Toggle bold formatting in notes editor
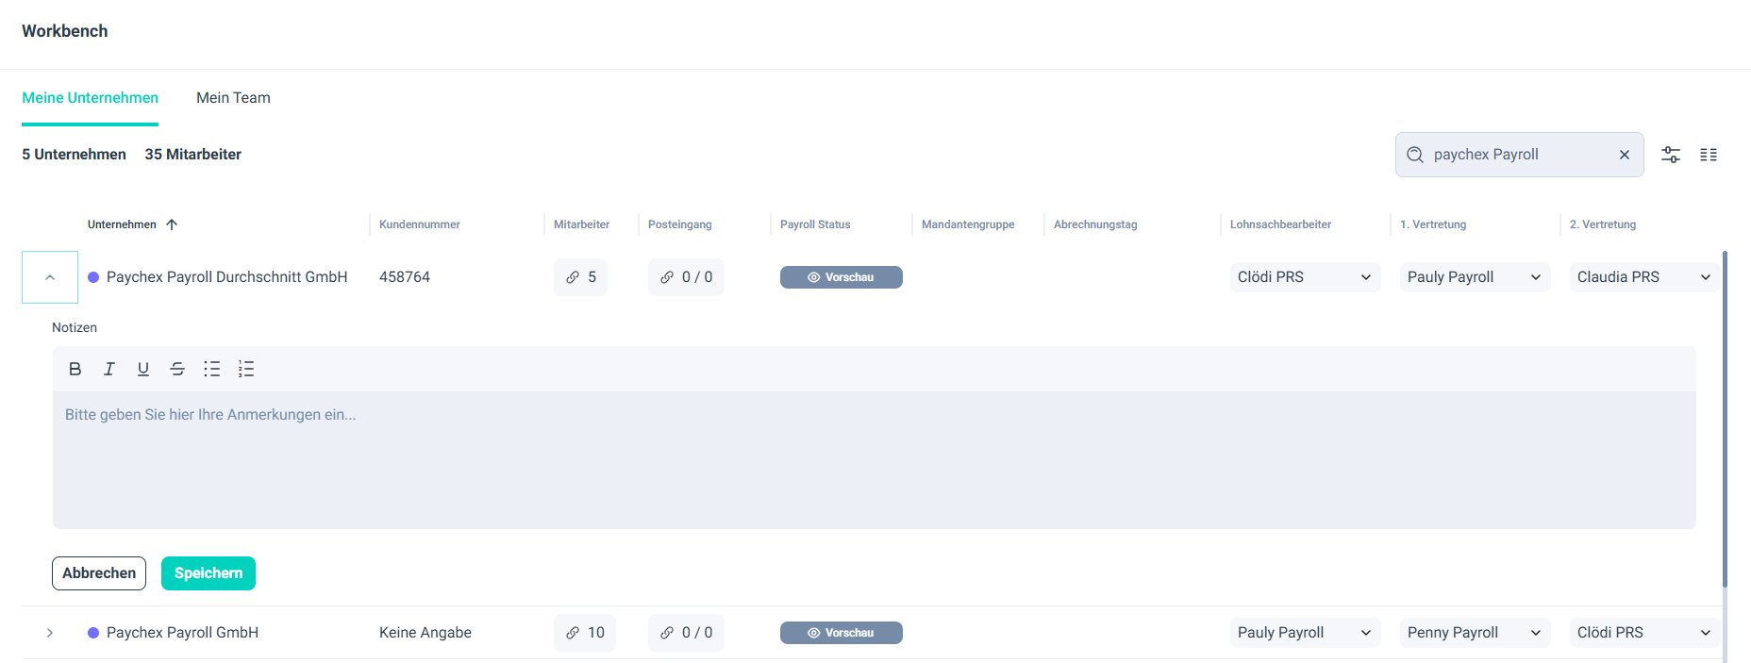 (75, 369)
